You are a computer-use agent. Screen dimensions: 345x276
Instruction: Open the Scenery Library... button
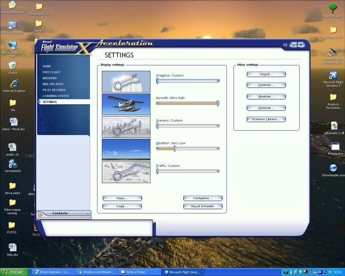[266, 119]
